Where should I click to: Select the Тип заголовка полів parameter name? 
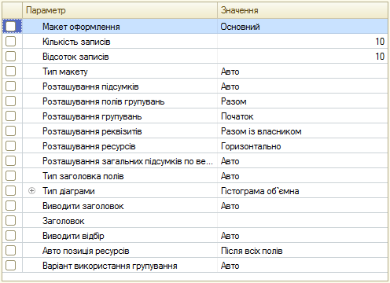(83, 176)
